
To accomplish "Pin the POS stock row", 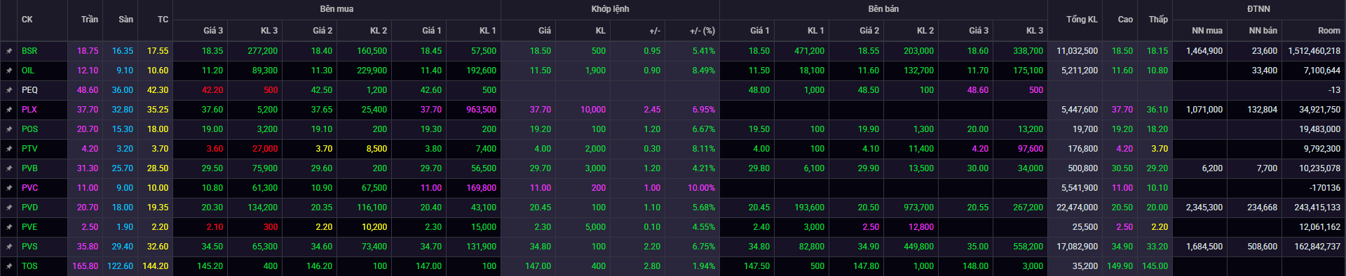I will (9, 129).
